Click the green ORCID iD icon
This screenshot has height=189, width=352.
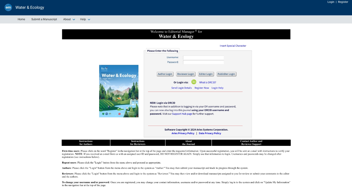(x=194, y=82)
